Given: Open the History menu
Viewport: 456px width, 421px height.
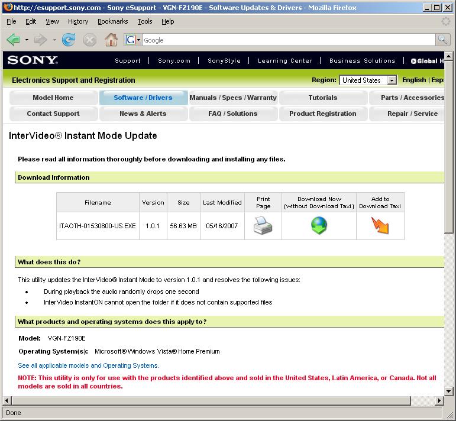Looking at the screenshot, I should click(x=78, y=21).
